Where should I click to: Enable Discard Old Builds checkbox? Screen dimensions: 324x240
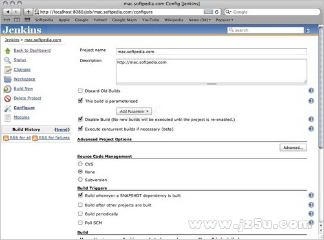[80, 91]
